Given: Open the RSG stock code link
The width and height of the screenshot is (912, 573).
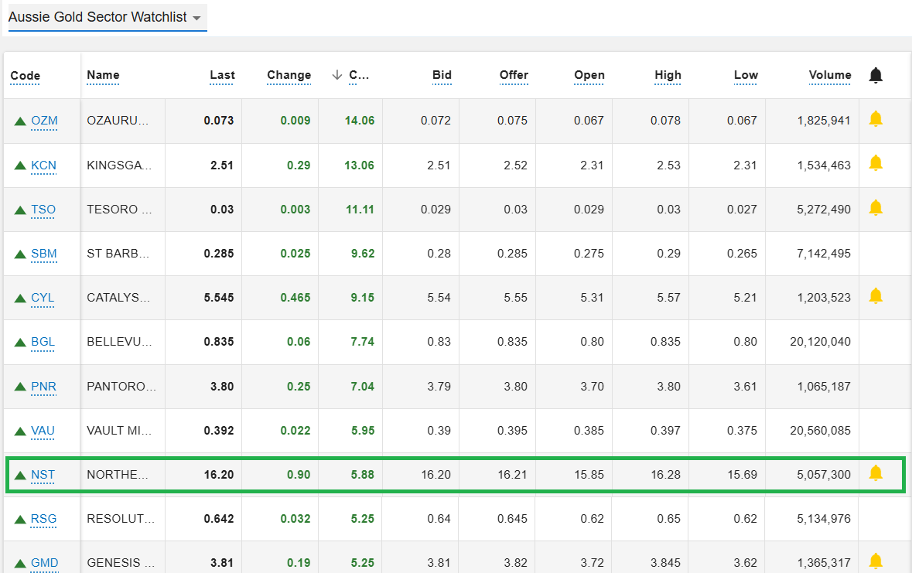Looking at the screenshot, I should 43,519.
